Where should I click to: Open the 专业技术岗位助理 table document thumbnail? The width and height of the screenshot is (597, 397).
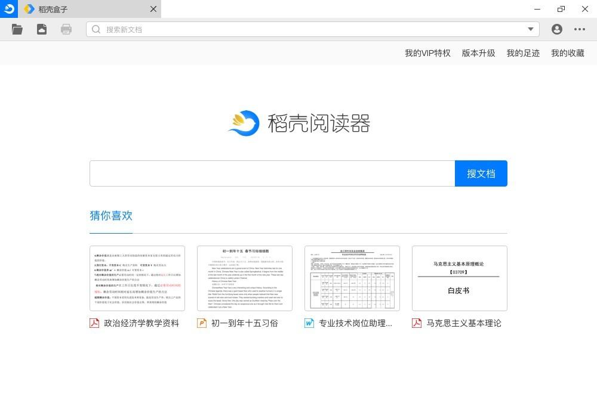pyautogui.click(x=352, y=278)
